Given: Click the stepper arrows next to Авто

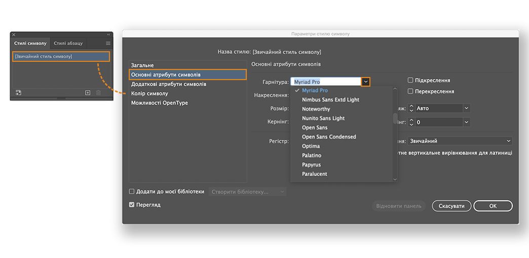Looking at the screenshot, I should 411,108.
